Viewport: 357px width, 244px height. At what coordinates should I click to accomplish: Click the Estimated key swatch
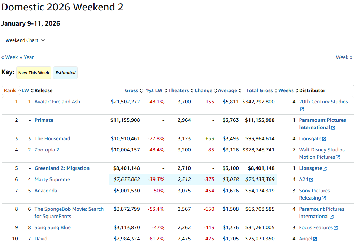[x=65, y=73]
